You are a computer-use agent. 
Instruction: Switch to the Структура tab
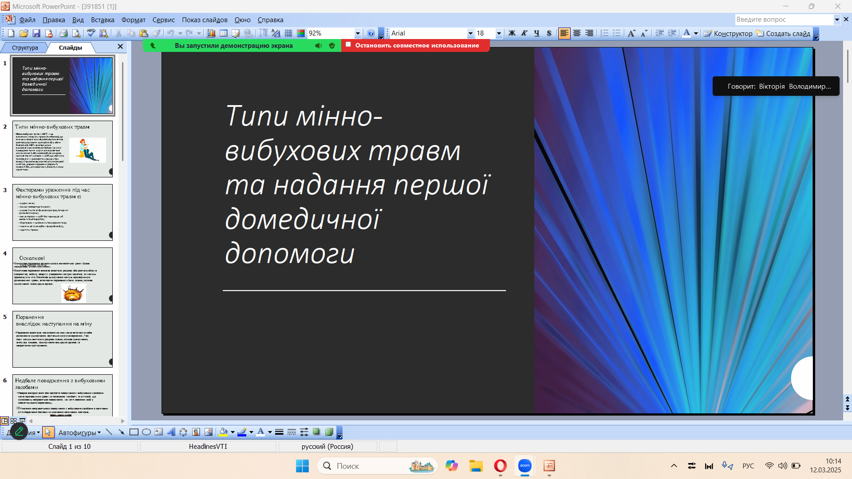point(25,47)
